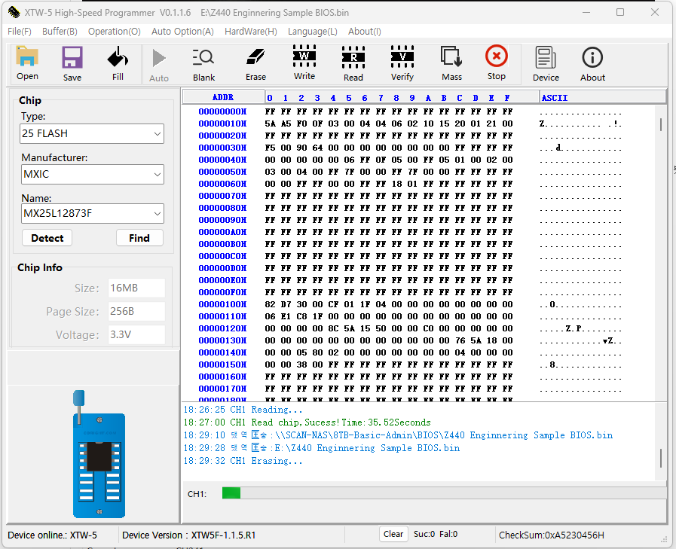Screen dimensions: 676x549
Task: Click the Write chip icon
Action: coord(304,63)
